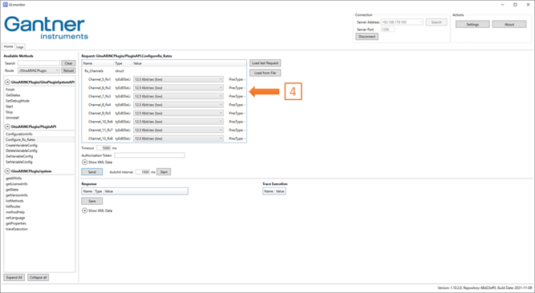Focus the methods Search field

pyautogui.click(x=39, y=63)
